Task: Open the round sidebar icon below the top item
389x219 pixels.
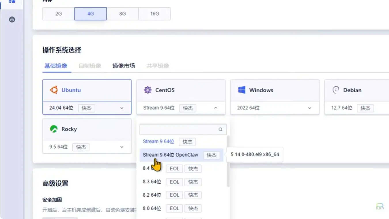Action: pos(12,20)
